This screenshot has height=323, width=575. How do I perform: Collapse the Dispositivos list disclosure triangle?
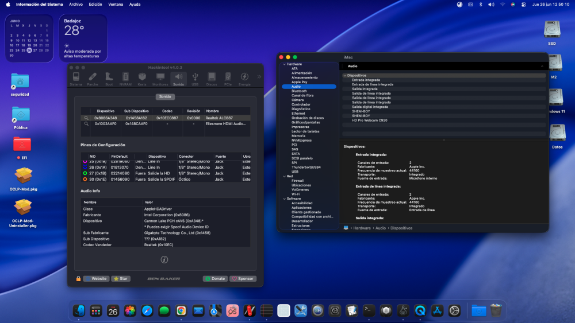(344, 75)
